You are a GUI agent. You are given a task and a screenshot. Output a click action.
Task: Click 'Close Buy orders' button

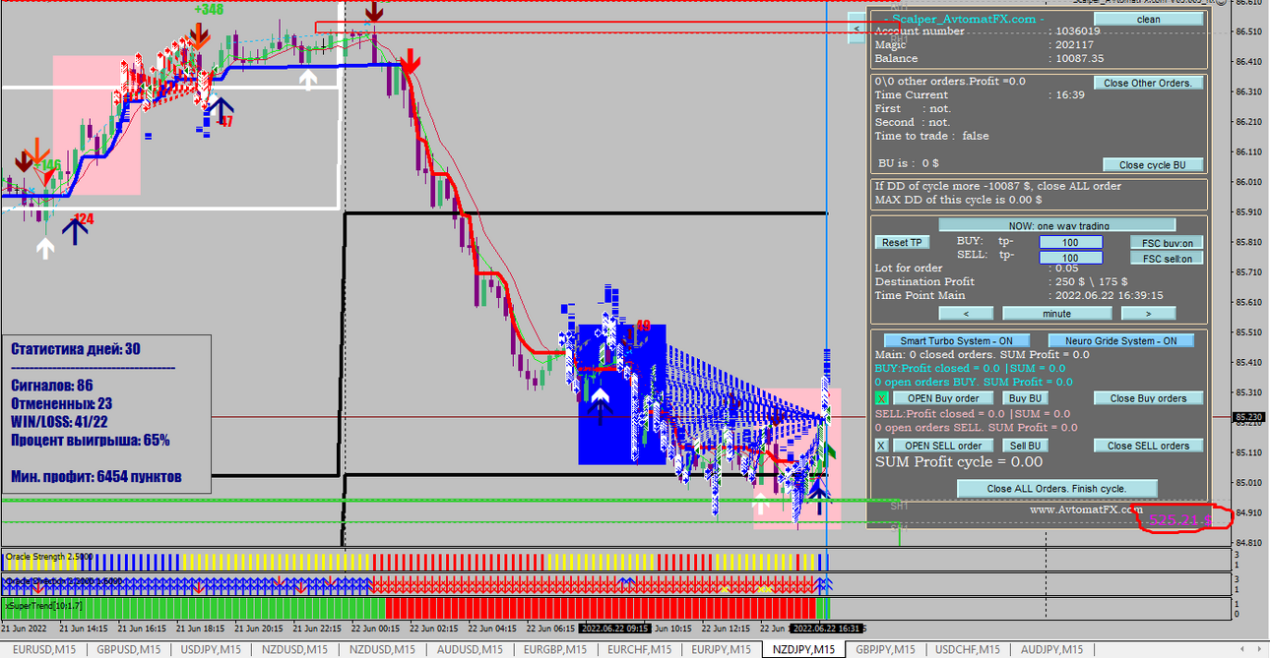[x=1148, y=398]
